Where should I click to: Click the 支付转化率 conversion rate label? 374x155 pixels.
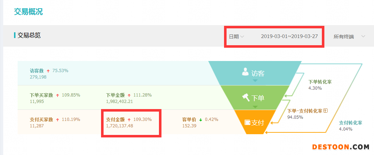(351, 123)
